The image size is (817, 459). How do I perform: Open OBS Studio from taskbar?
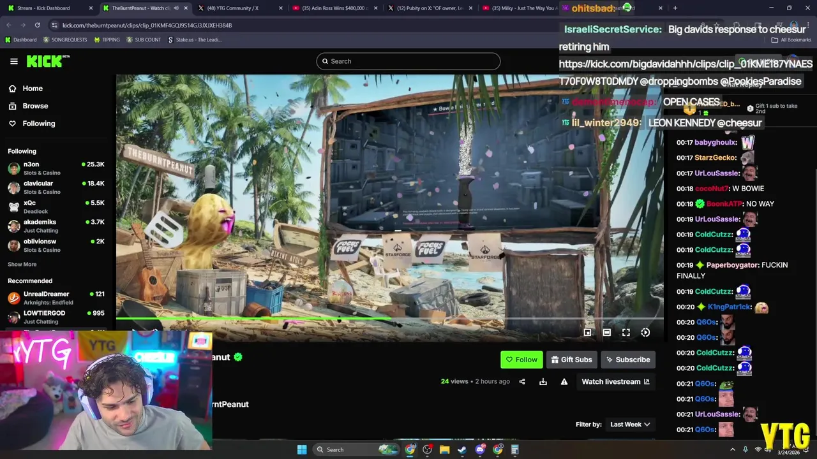click(x=427, y=449)
